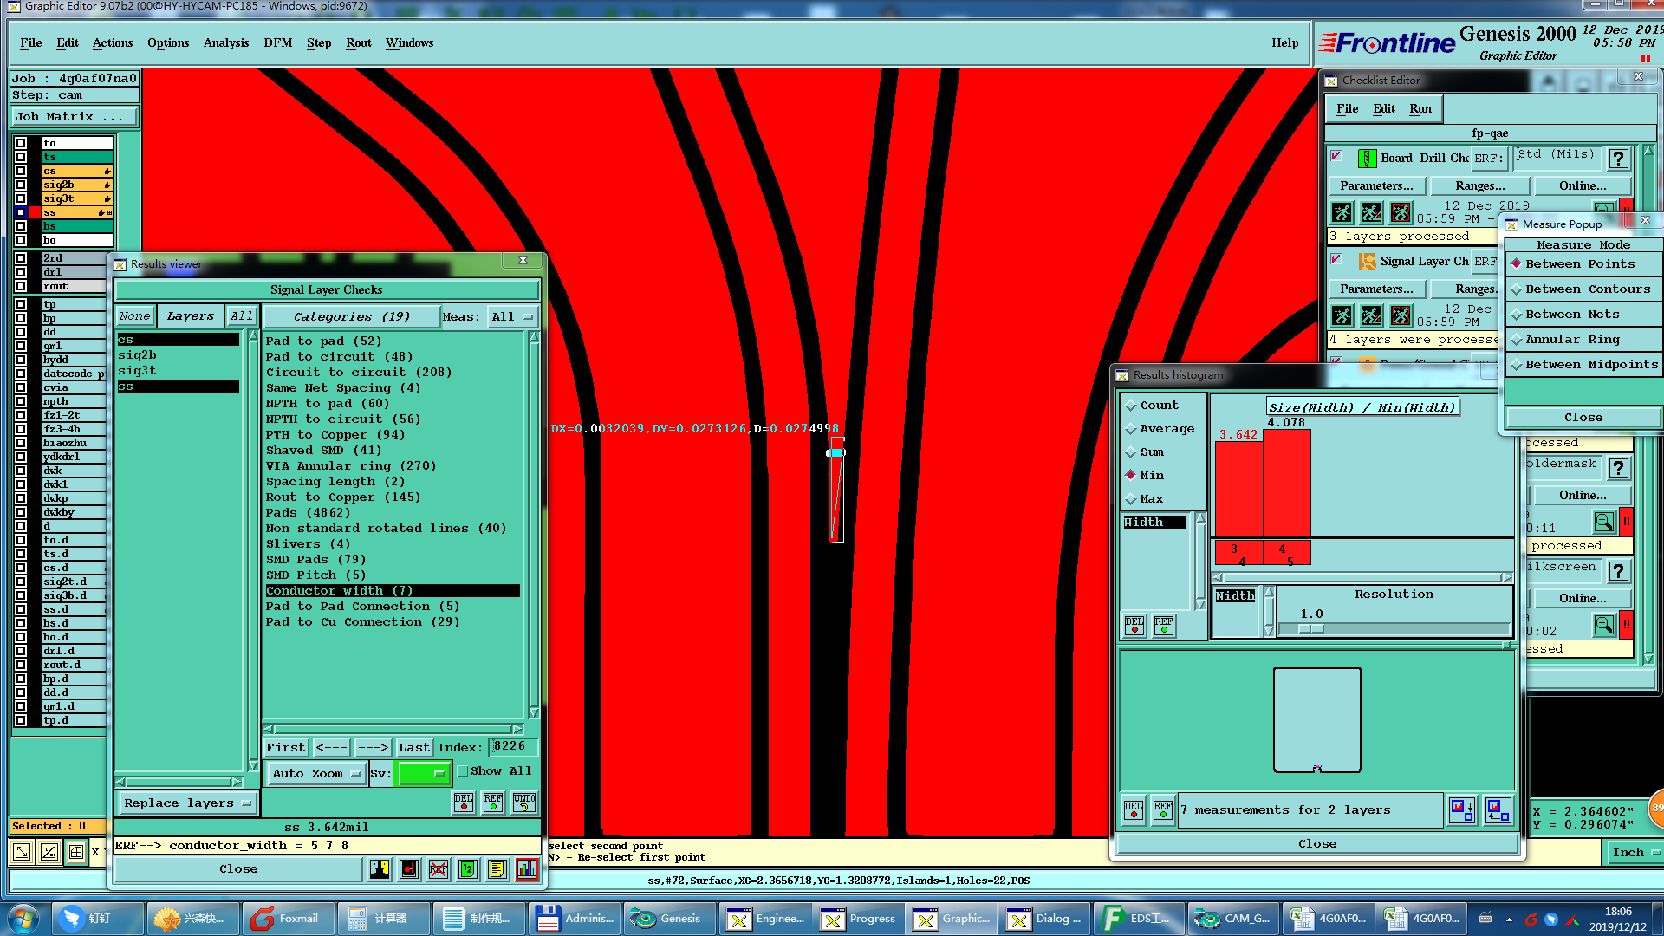Open the Auto Zoom dropdown
The width and height of the screenshot is (1664, 936).
[x=315, y=773]
